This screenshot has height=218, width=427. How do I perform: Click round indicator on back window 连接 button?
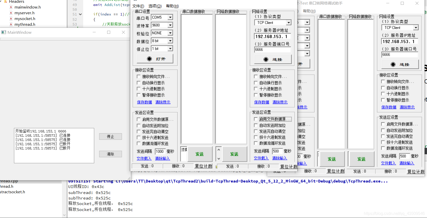[393, 64]
